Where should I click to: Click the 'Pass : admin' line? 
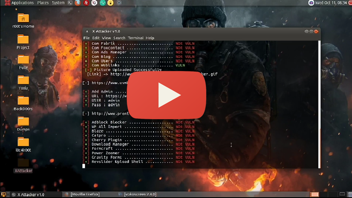tap(101, 105)
